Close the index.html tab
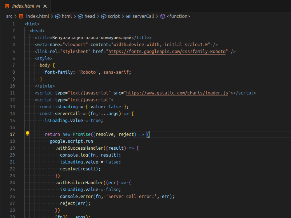291x218 pixels. point(45,6)
